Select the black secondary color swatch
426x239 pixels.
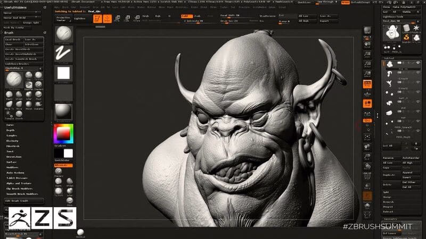59,153
